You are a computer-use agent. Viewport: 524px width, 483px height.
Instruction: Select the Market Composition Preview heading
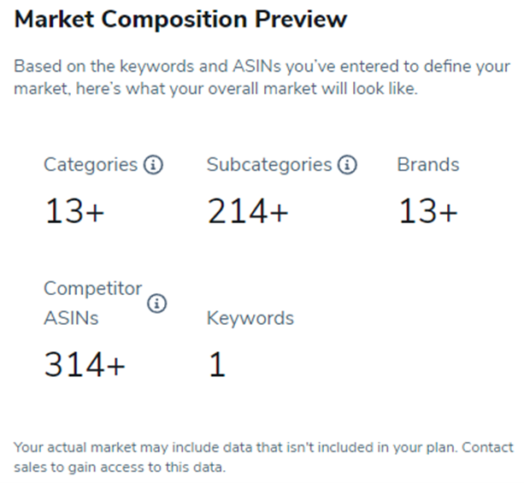181,19
